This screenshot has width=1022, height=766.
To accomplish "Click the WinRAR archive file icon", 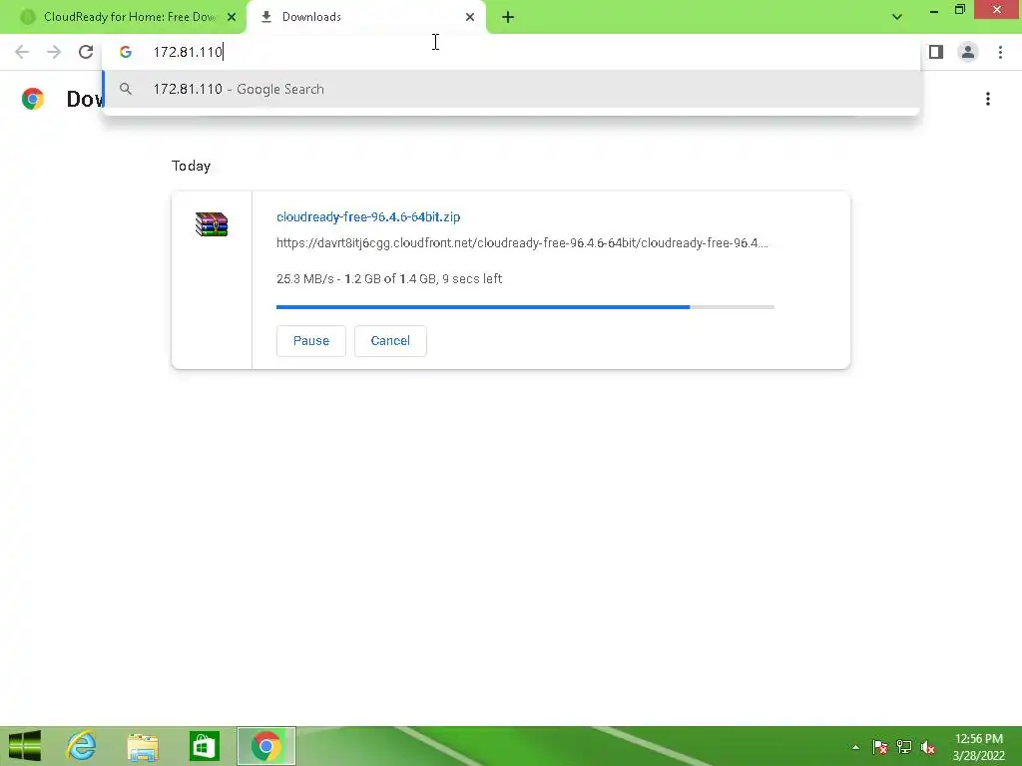I will [212, 224].
